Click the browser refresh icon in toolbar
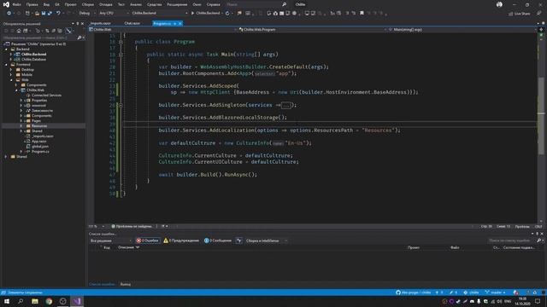Viewport: 547px width, 307px height. pos(227,14)
